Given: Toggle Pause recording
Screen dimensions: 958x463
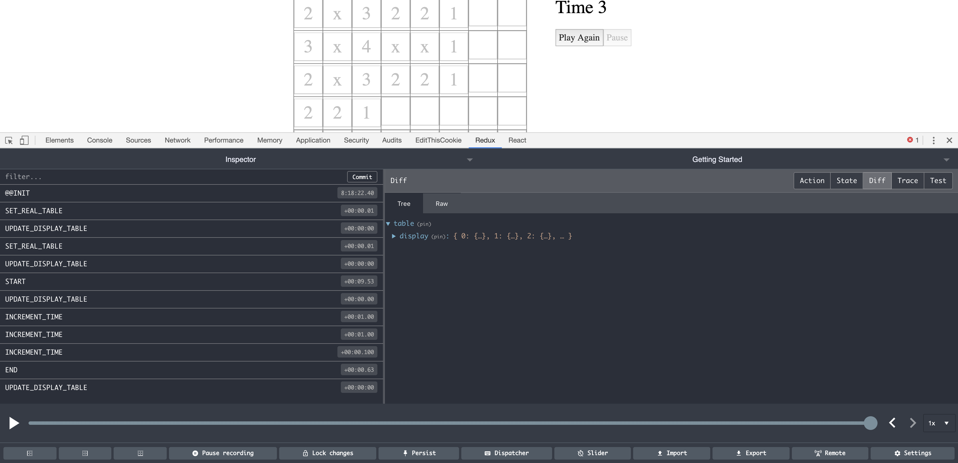Looking at the screenshot, I should [x=223, y=453].
